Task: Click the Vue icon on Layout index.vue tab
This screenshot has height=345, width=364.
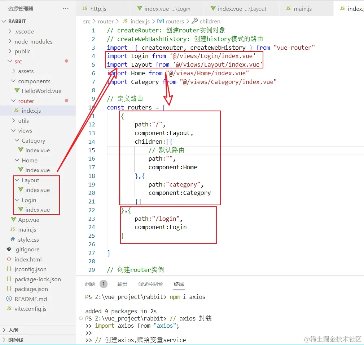Action: coord(213,8)
